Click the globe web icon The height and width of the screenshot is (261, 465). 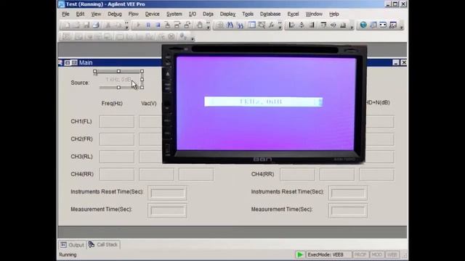(363, 25)
